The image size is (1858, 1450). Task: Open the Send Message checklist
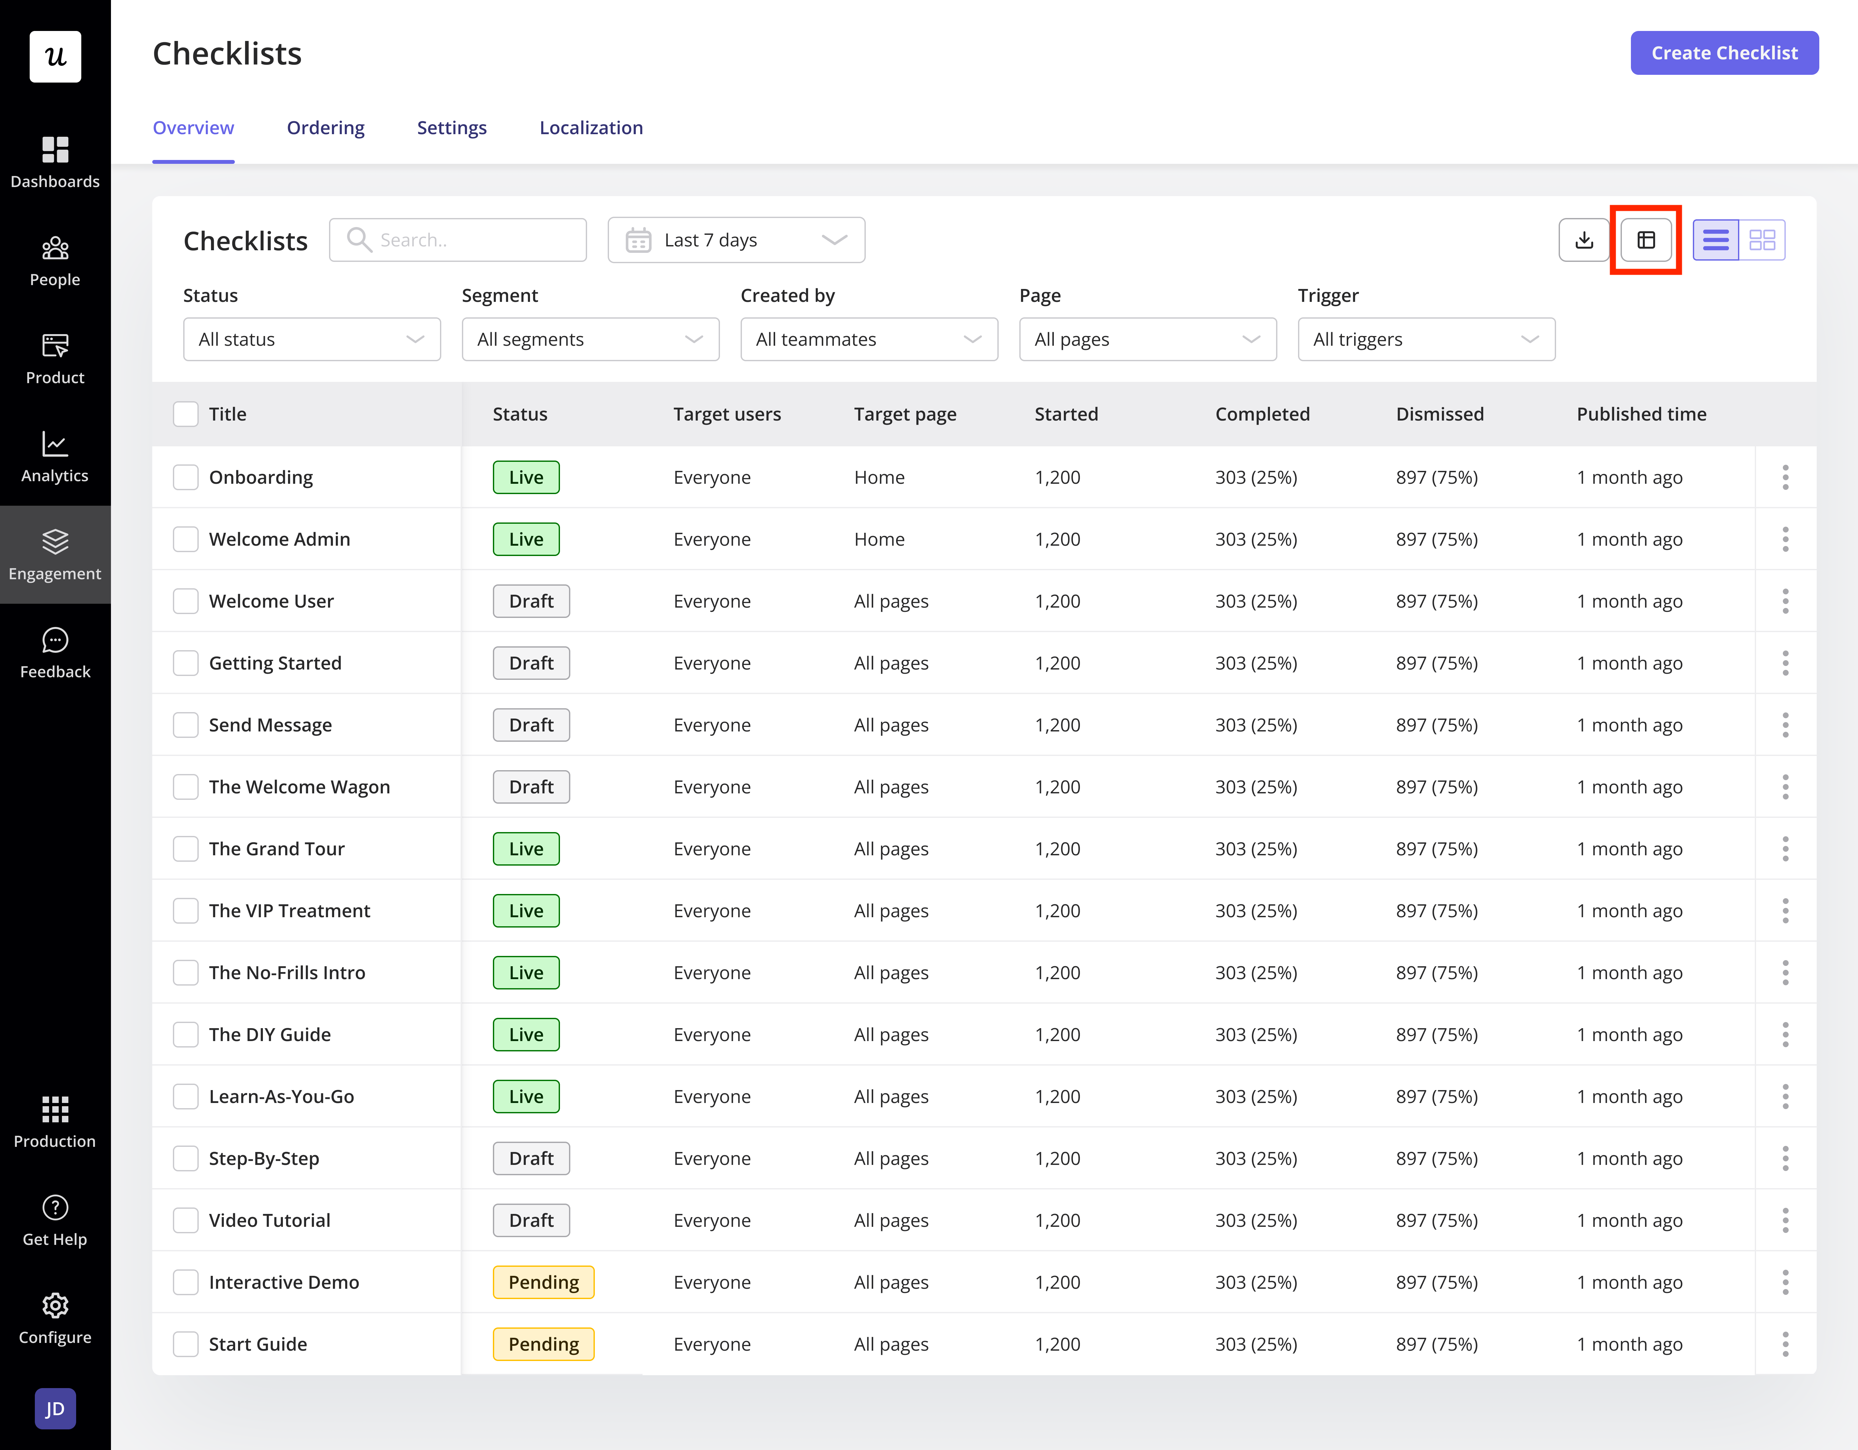271,725
